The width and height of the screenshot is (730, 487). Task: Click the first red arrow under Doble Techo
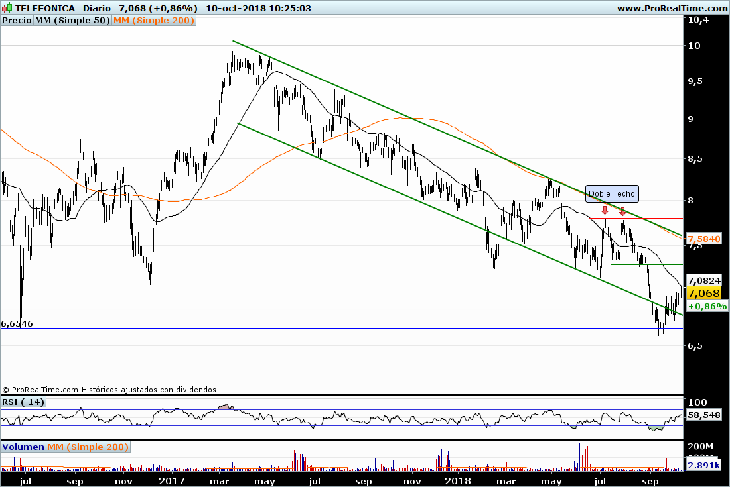pyautogui.click(x=605, y=211)
